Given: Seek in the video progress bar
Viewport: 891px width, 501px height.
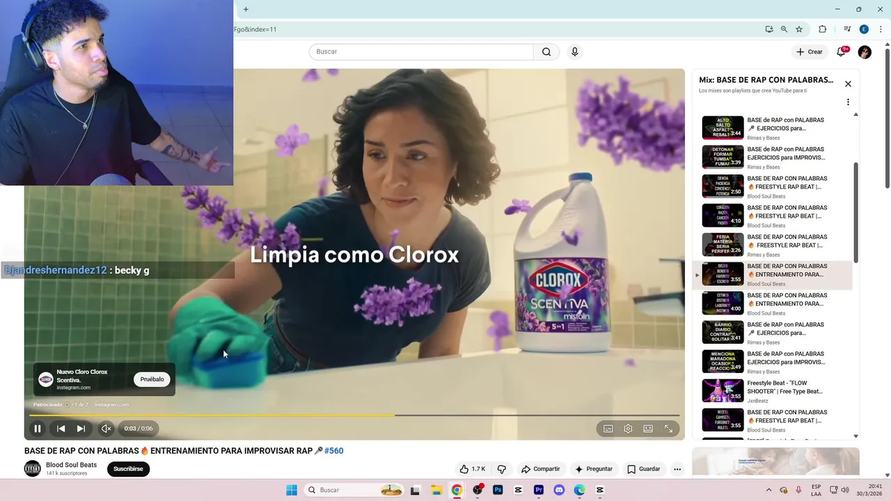Looking at the screenshot, I should click(x=354, y=415).
